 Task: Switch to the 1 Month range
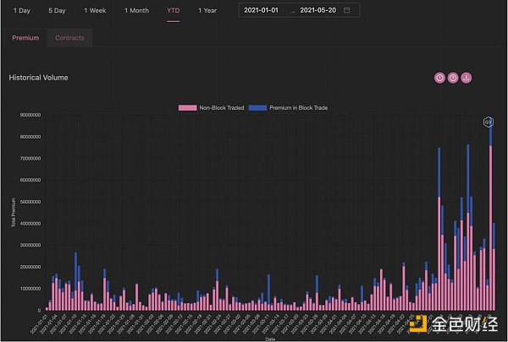coord(136,10)
